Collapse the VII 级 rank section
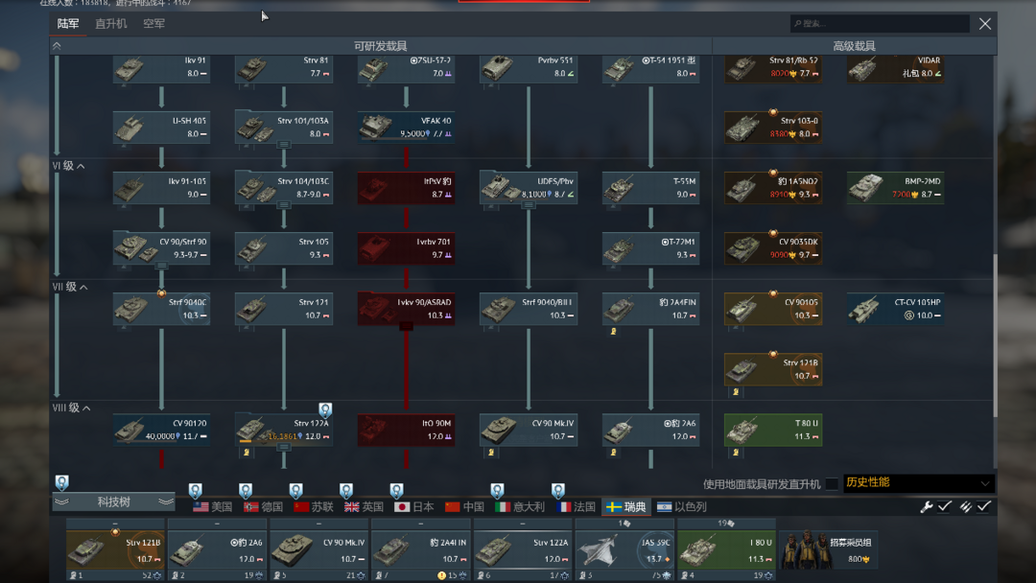 point(83,288)
